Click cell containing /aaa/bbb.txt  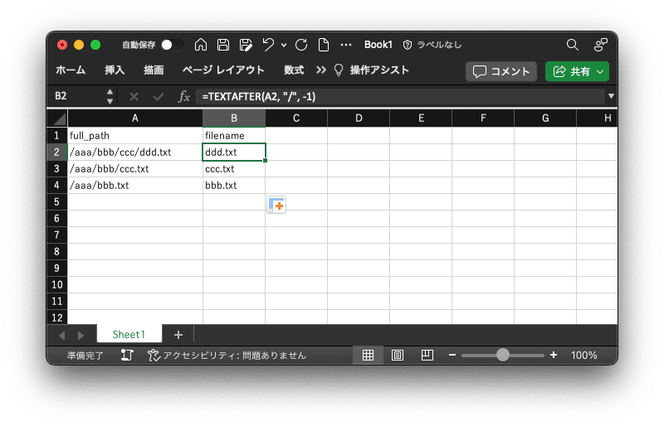tap(135, 186)
